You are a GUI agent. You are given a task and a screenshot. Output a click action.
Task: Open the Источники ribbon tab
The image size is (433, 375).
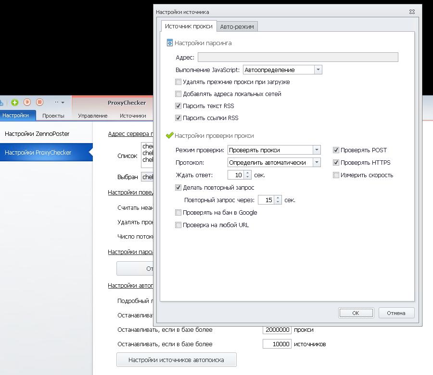pos(133,116)
